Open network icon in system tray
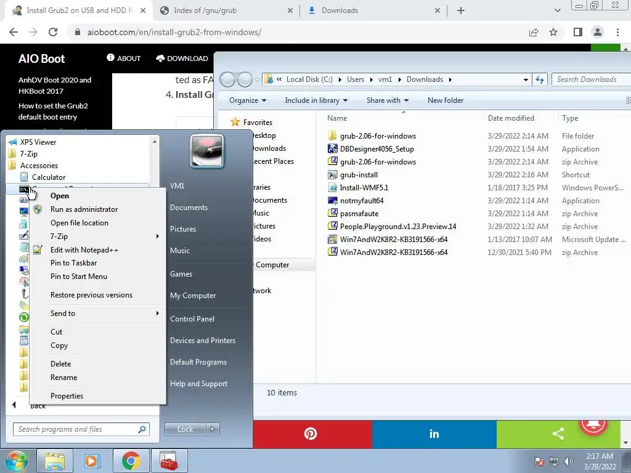The height and width of the screenshot is (473, 631). click(554, 461)
